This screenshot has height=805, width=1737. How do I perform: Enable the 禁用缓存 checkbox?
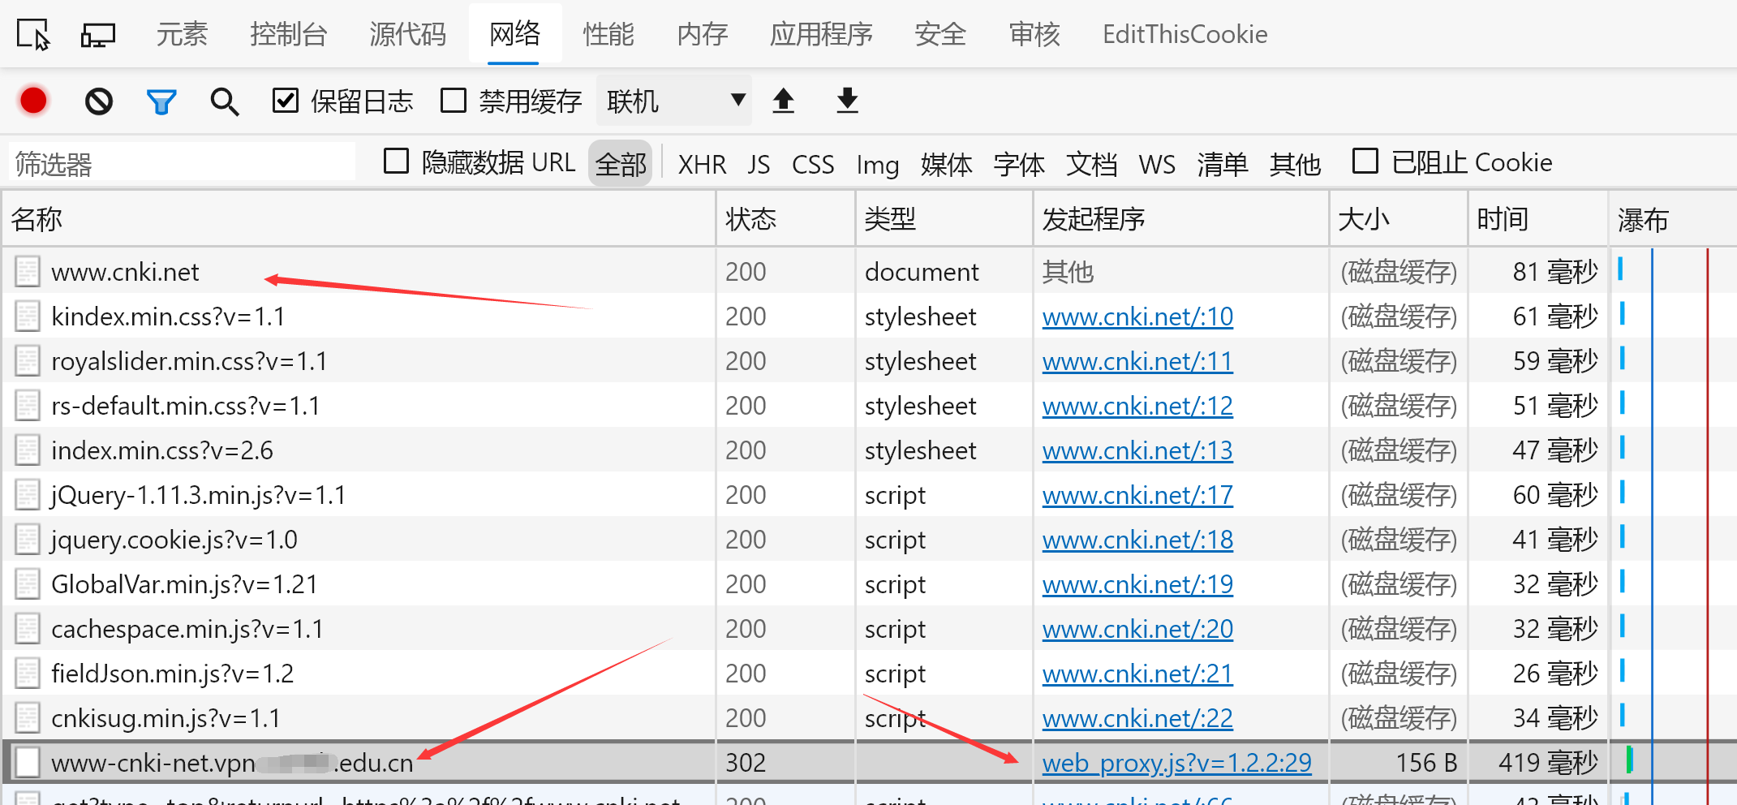(x=453, y=101)
